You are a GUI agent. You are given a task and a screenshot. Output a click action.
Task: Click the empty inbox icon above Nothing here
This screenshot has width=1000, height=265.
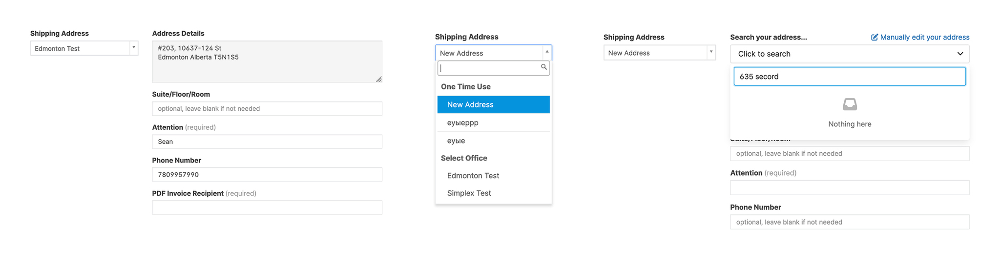pyautogui.click(x=850, y=104)
